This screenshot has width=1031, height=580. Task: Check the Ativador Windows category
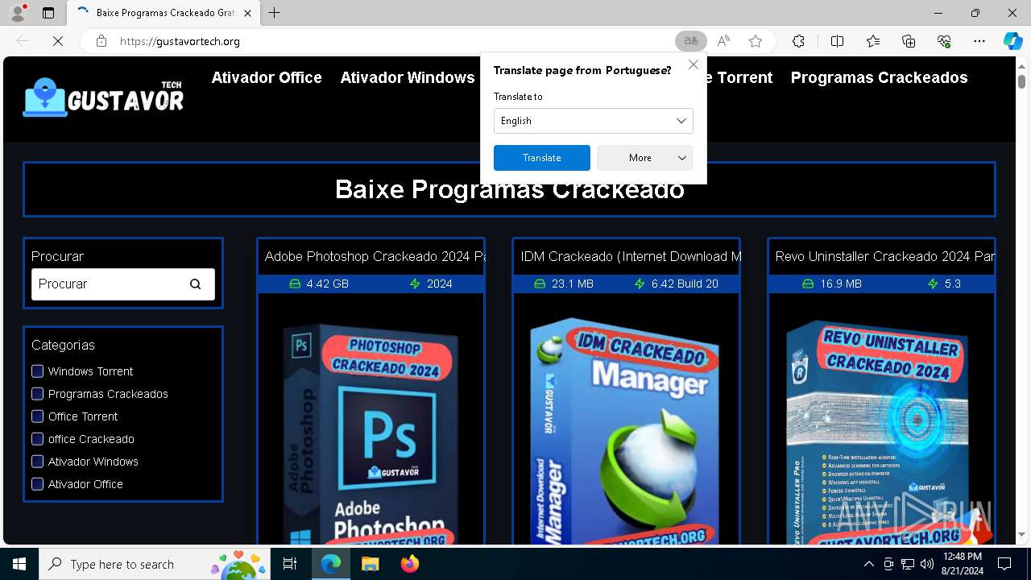tap(37, 461)
